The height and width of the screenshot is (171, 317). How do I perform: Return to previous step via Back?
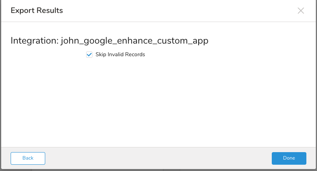pyautogui.click(x=28, y=158)
